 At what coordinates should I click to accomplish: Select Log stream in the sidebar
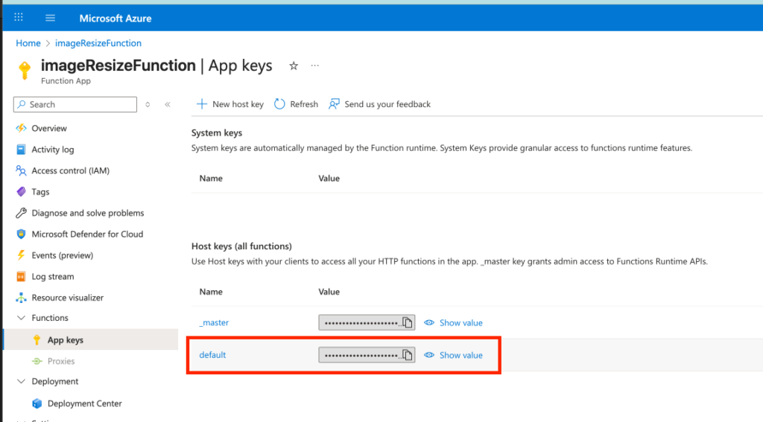pyautogui.click(x=52, y=276)
